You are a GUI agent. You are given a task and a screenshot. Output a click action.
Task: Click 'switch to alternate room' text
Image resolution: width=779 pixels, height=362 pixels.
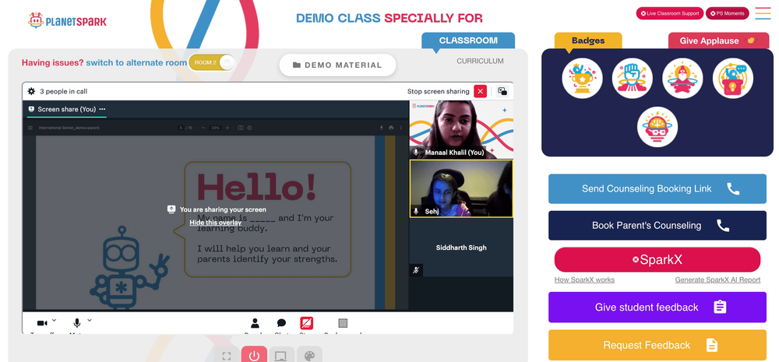click(136, 62)
